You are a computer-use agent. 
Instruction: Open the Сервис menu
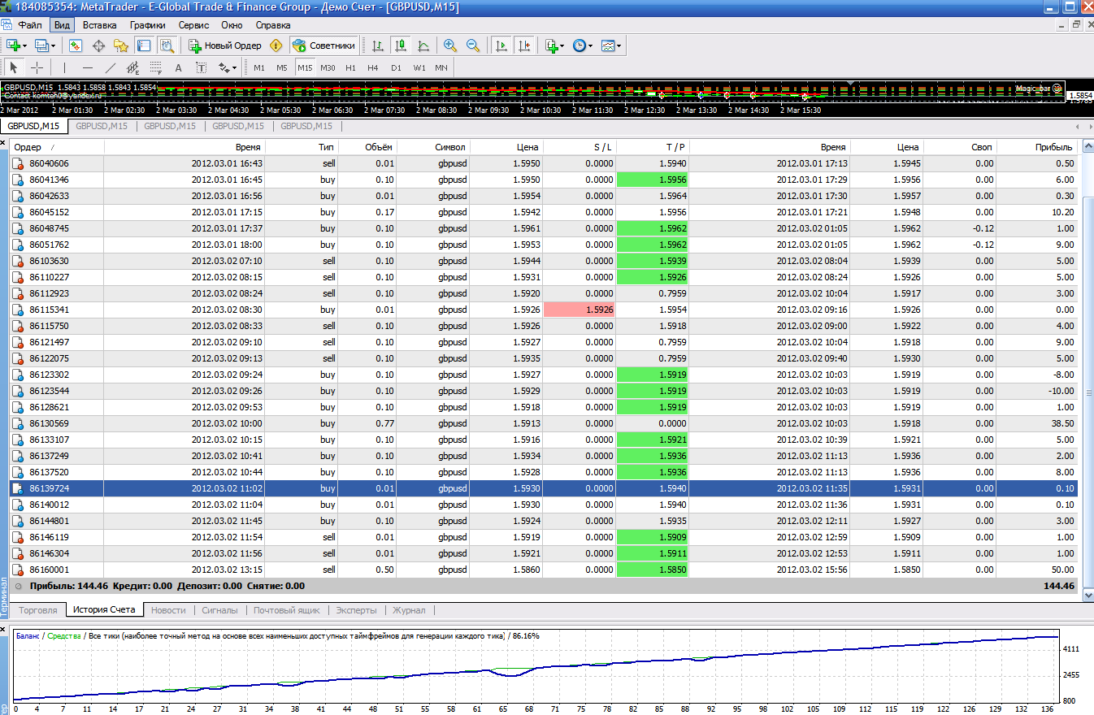pos(193,25)
